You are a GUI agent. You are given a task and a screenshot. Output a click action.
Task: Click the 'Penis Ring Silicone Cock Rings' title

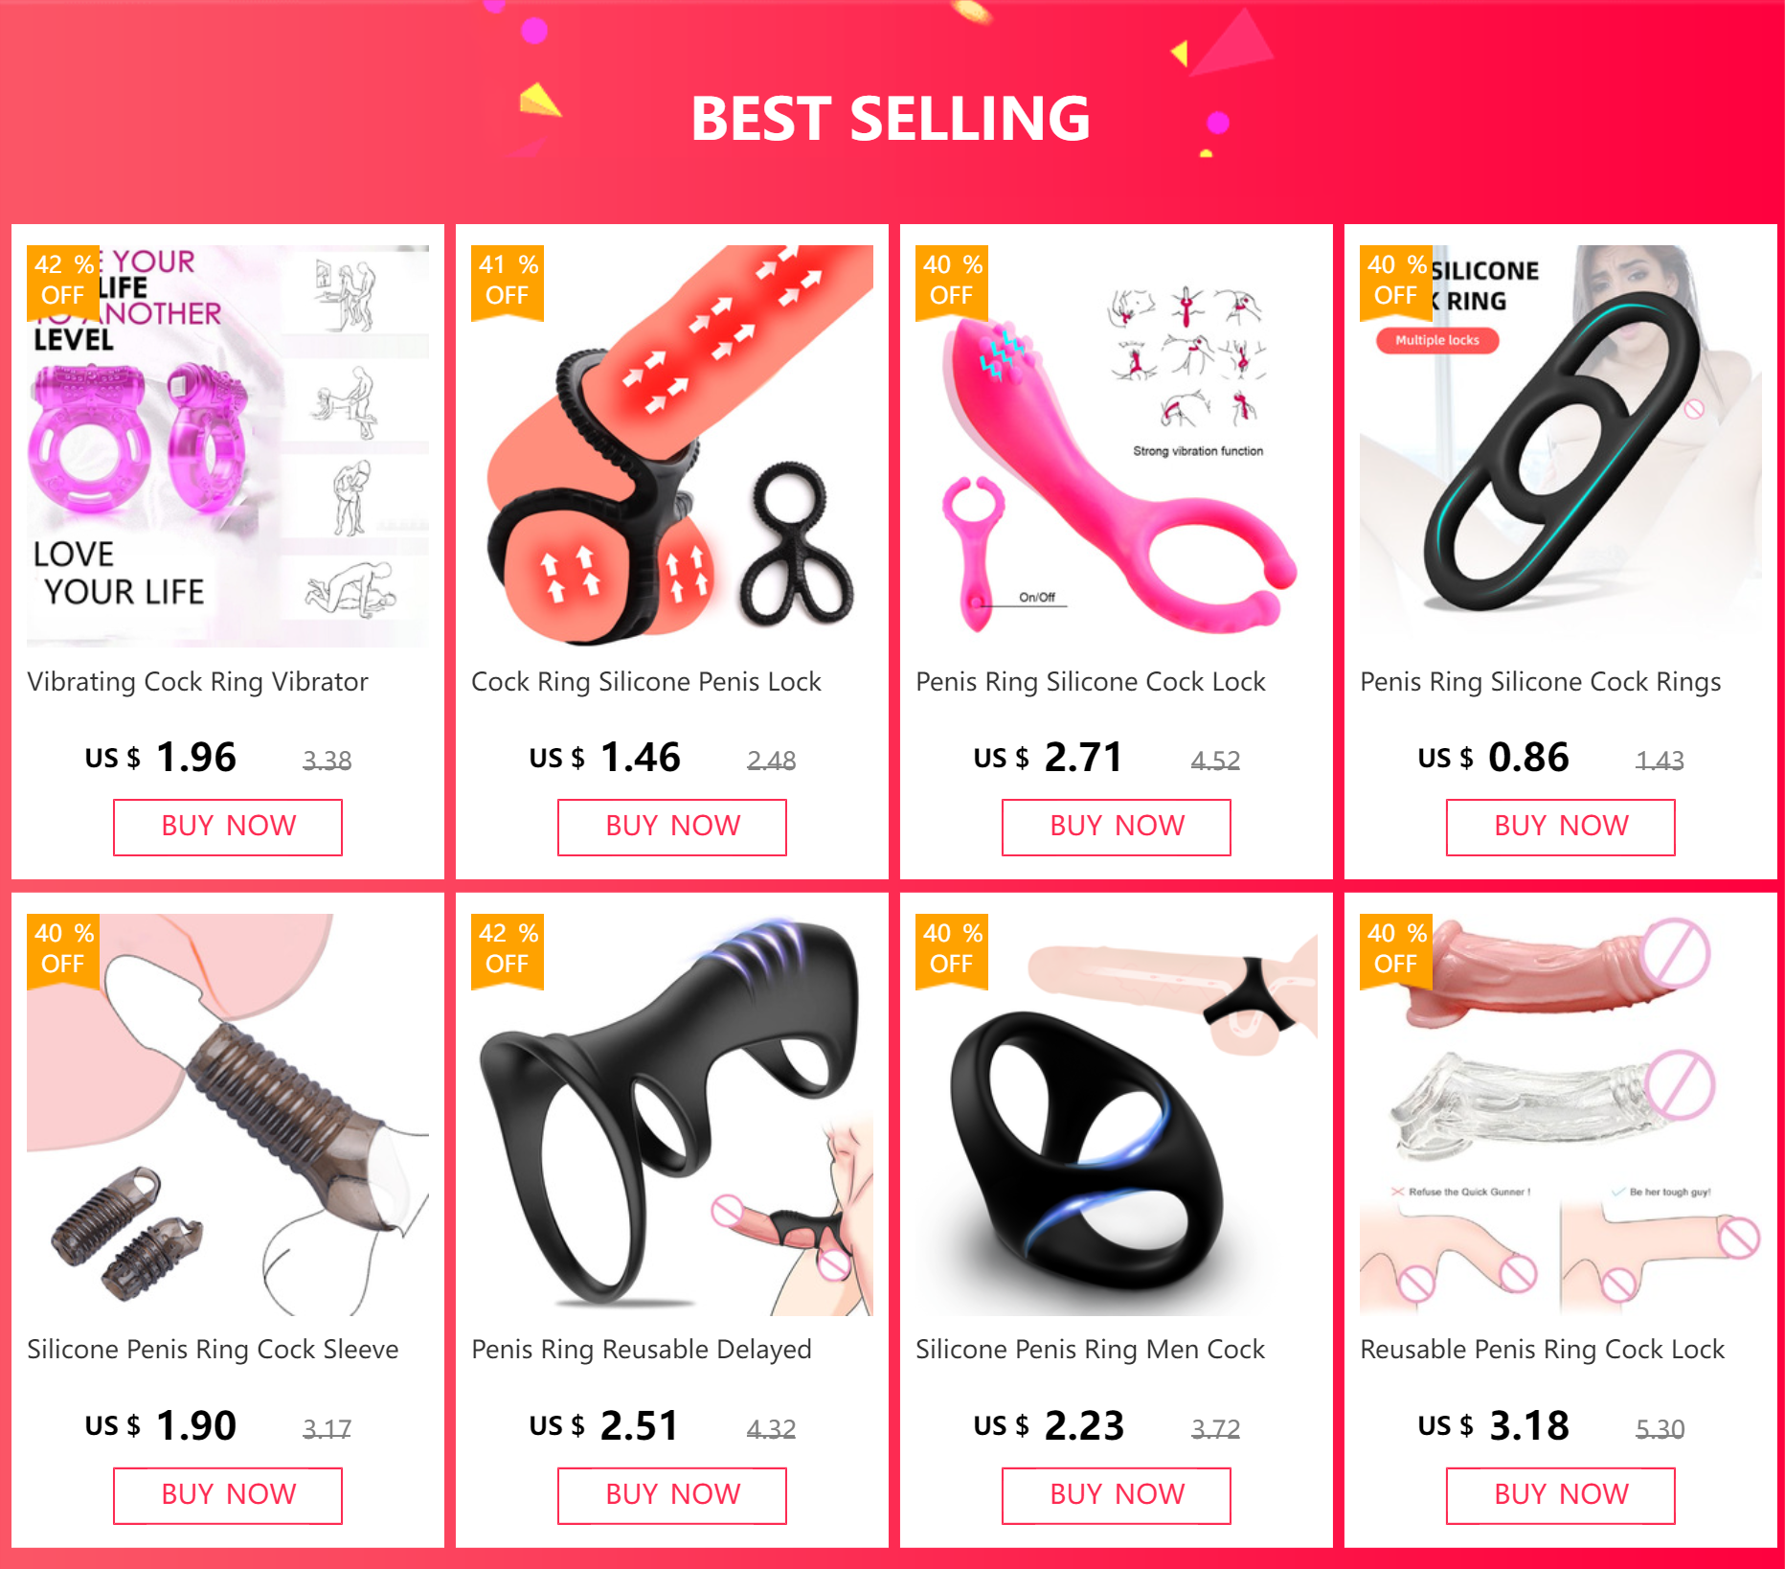tap(1540, 682)
